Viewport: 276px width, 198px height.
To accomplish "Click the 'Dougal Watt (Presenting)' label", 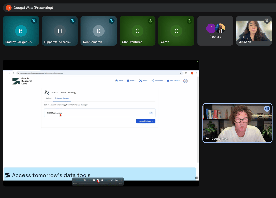I will 33,8.
